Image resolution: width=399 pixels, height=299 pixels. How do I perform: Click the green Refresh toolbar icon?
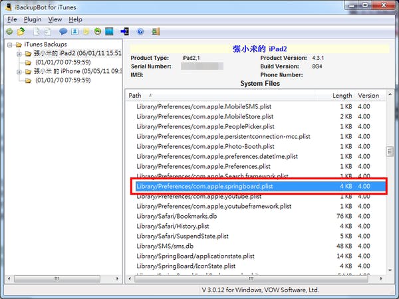tap(10, 31)
